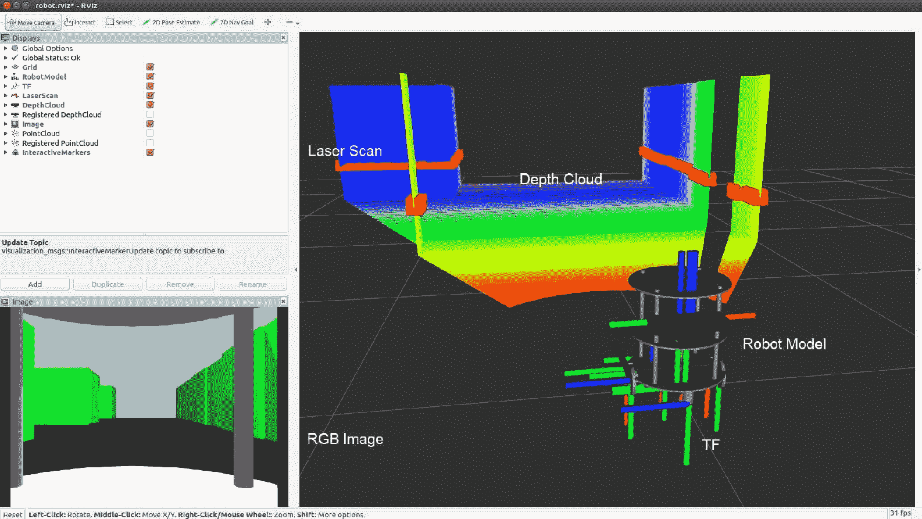Click the plus icon to add a tool
This screenshot has width=922, height=519.
tap(268, 22)
